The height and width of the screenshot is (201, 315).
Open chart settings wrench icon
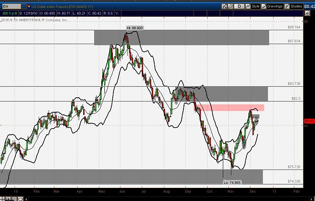point(230,7)
